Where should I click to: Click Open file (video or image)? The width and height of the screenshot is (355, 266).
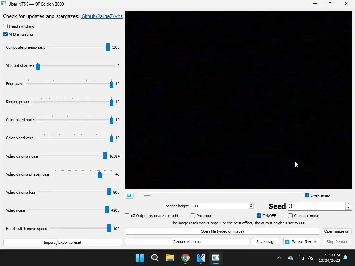tap(222, 231)
